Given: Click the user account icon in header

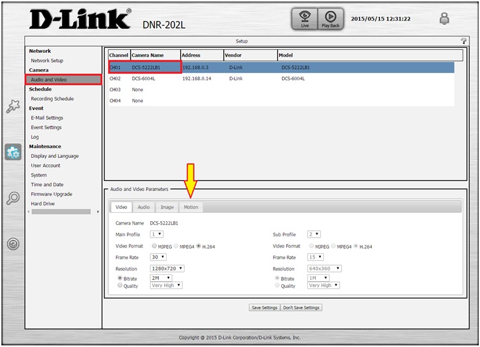Looking at the screenshot, I should coord(444,19).
